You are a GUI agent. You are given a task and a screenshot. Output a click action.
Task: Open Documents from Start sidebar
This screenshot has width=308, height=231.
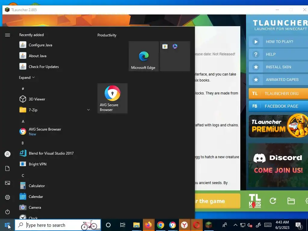pos(8,168)
